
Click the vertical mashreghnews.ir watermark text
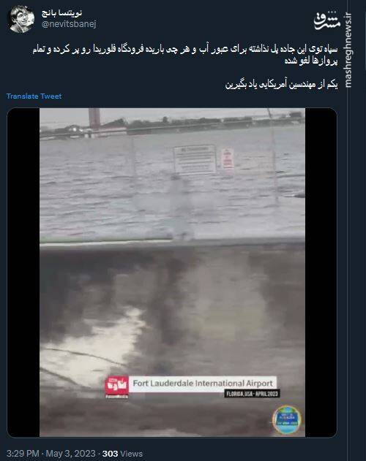pyautogui.click(x=348, y=50)
